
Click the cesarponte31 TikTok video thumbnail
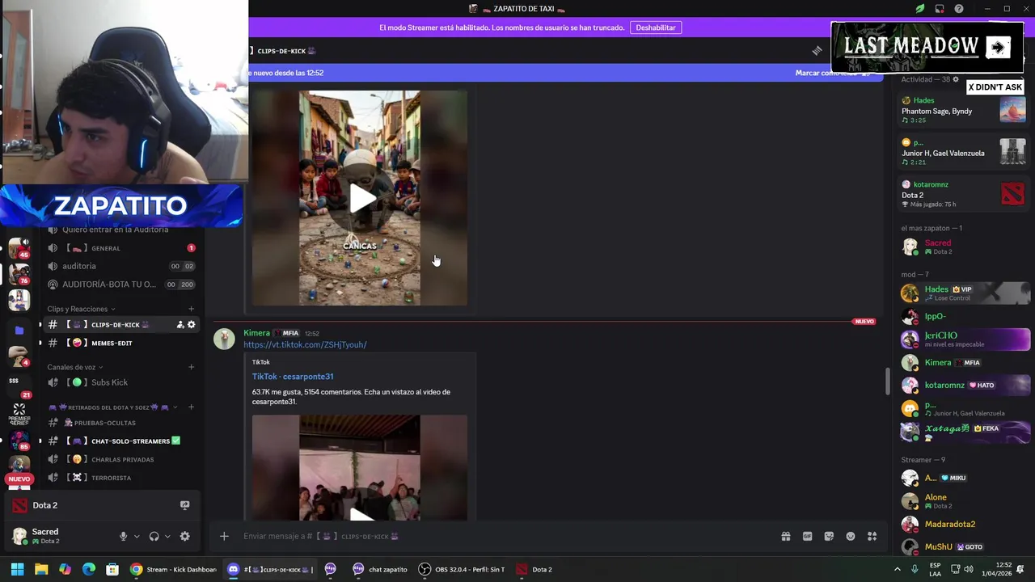click(x=360, y=468)
